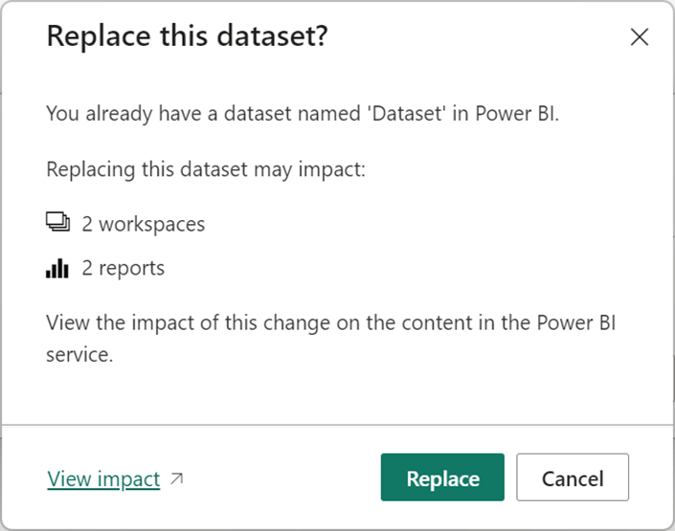Click the 'Replace this dataset?' dialog title
The height and width of the screenshot is (531, 675).
coord(188,36)
